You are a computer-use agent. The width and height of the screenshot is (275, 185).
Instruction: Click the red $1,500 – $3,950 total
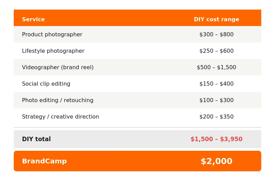tap(217, 139)
